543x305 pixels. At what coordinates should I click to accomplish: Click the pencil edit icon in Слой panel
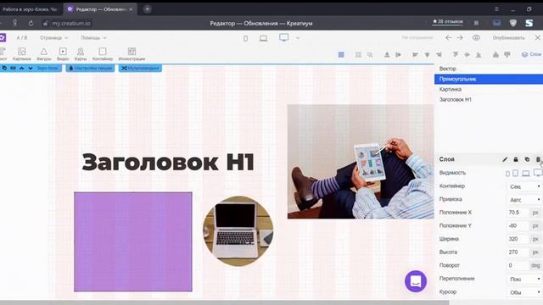[x=505, y=159]
